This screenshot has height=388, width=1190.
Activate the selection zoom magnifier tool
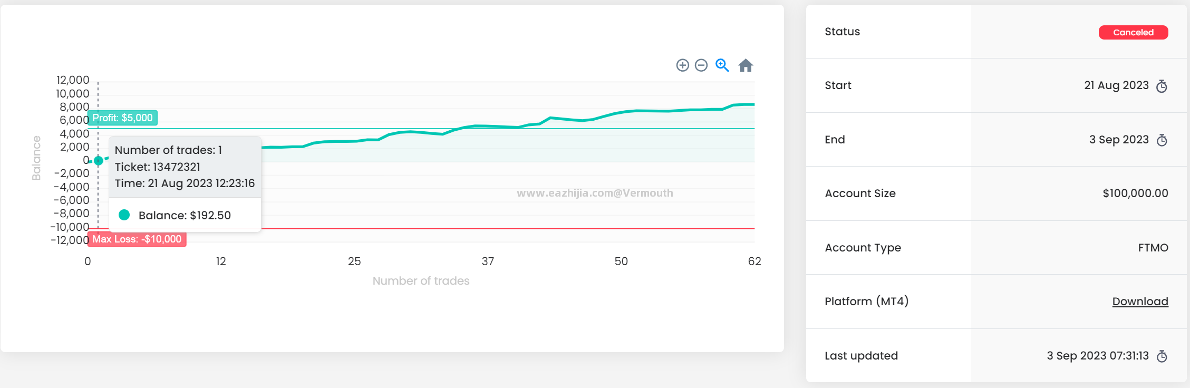pyautogui.click(x=722, y=65)
